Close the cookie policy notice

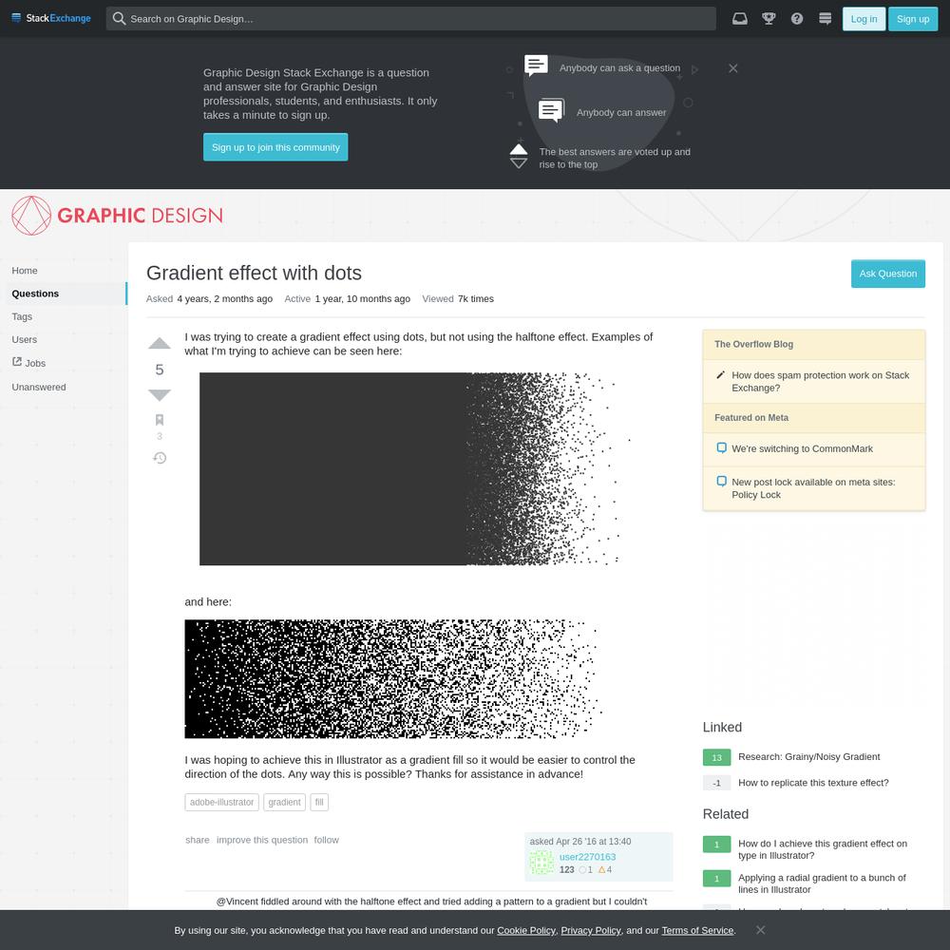[x=760, y=929]
